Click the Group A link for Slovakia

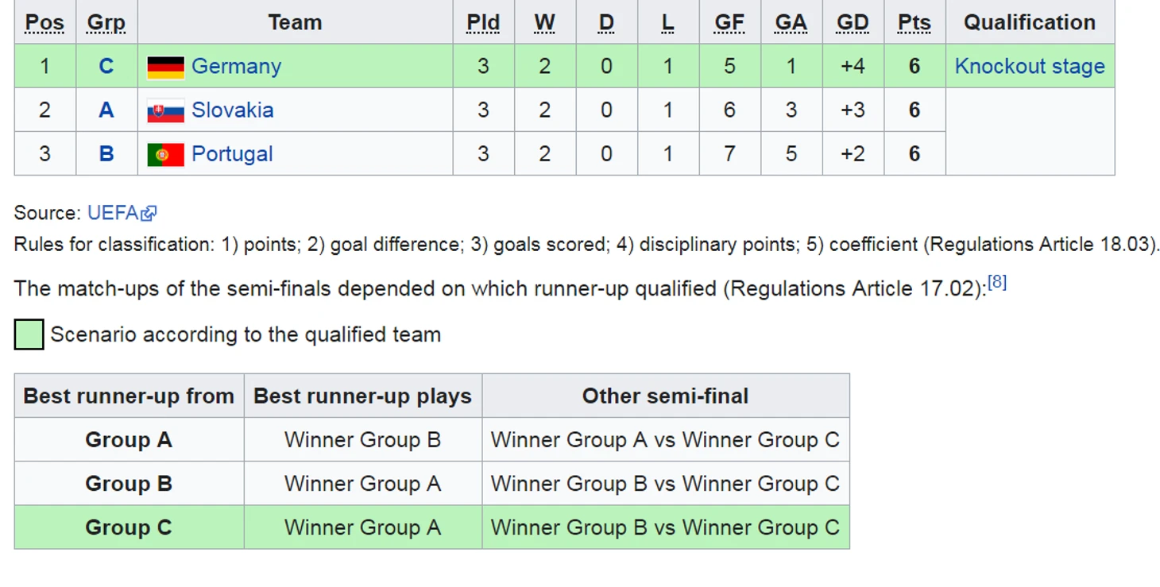[x=106, y=110]
